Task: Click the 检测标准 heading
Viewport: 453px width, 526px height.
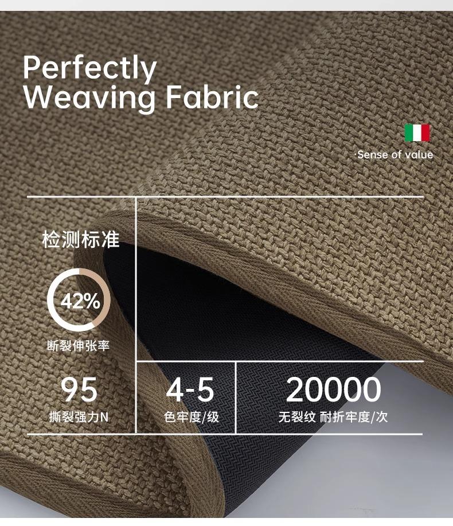Action: point(81,240)
